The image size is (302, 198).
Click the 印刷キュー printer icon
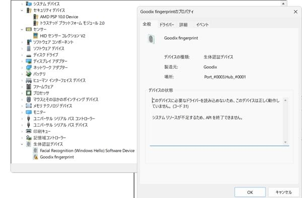tap(29, 131)
